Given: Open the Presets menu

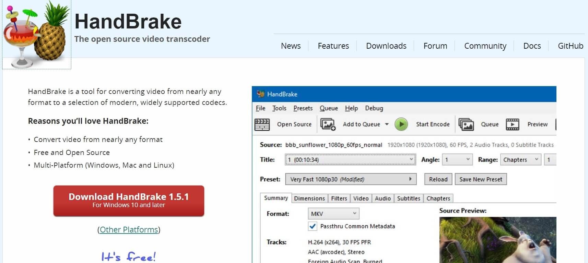Looking at the screenshot, I should click(303, 108).
